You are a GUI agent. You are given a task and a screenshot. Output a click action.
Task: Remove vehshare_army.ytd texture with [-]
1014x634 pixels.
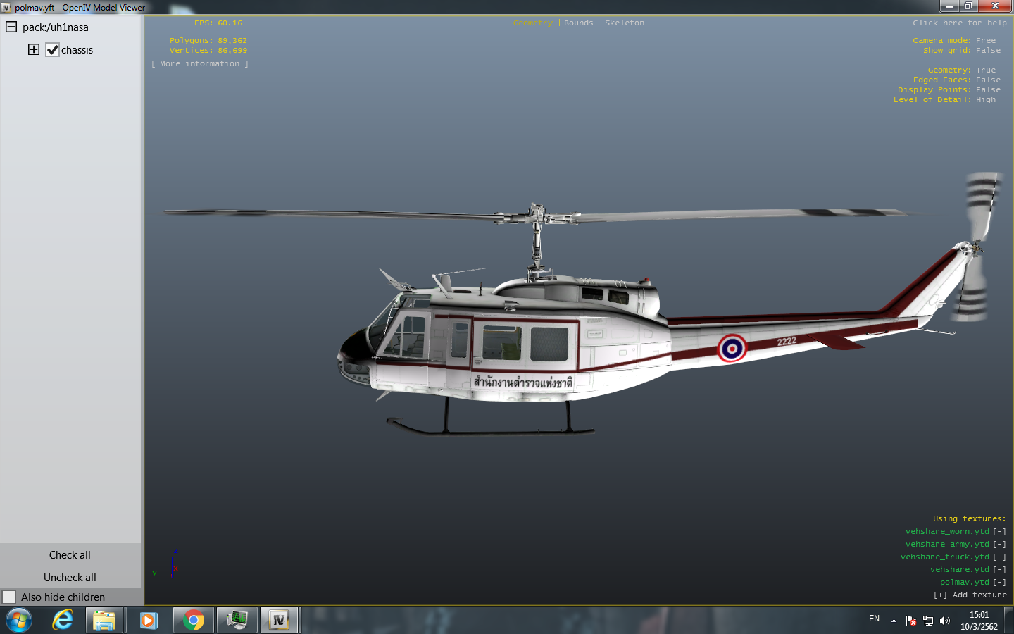pyautogui.click(x=999, y=545)
